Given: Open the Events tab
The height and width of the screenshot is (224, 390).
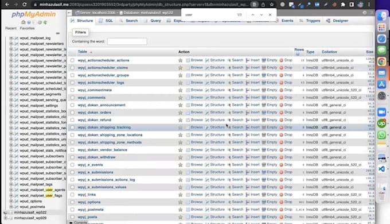Looking at the screenshot, I should 284,21.
